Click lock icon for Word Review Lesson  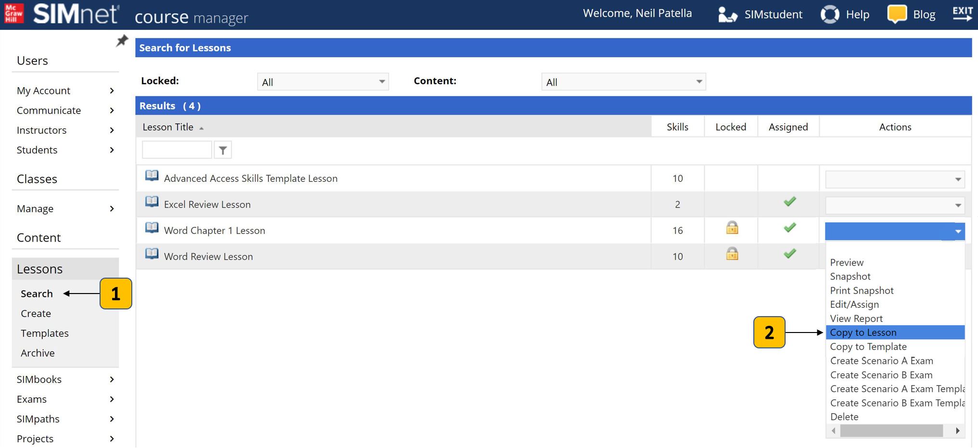point(732,254)
